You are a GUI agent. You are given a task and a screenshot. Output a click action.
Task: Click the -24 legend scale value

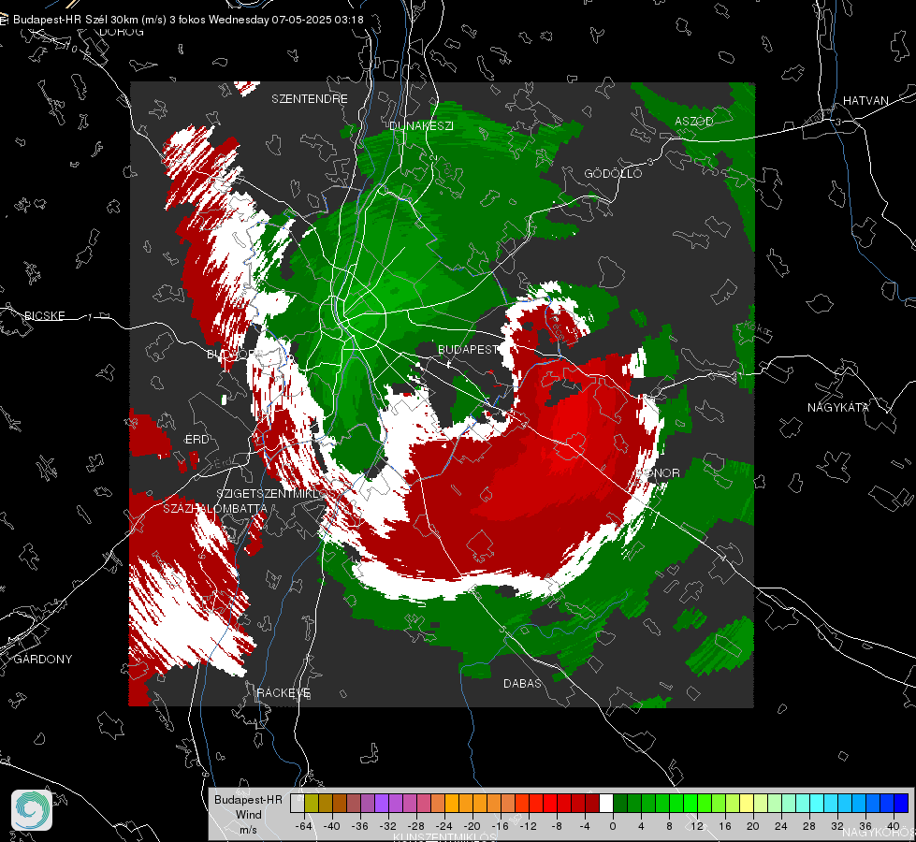pos(444,826)
